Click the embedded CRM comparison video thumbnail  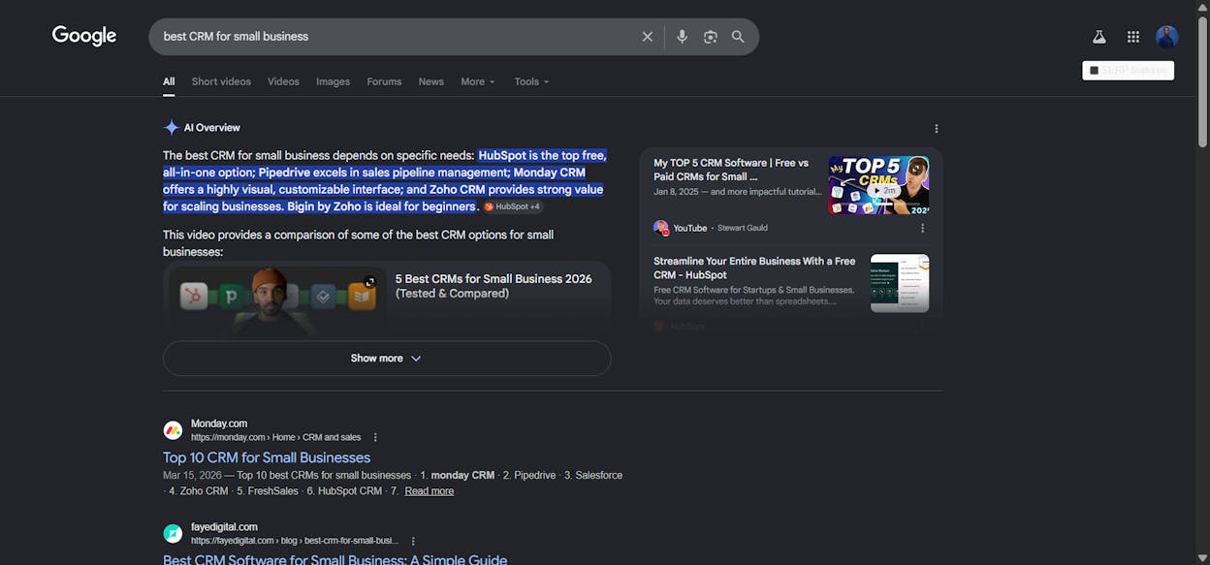tap(277, 298)
